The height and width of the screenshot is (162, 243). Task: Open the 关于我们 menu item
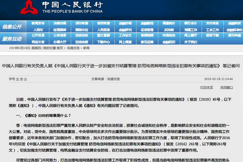point(191,42)
